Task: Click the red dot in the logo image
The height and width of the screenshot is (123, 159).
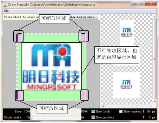Action: [63, 51]
